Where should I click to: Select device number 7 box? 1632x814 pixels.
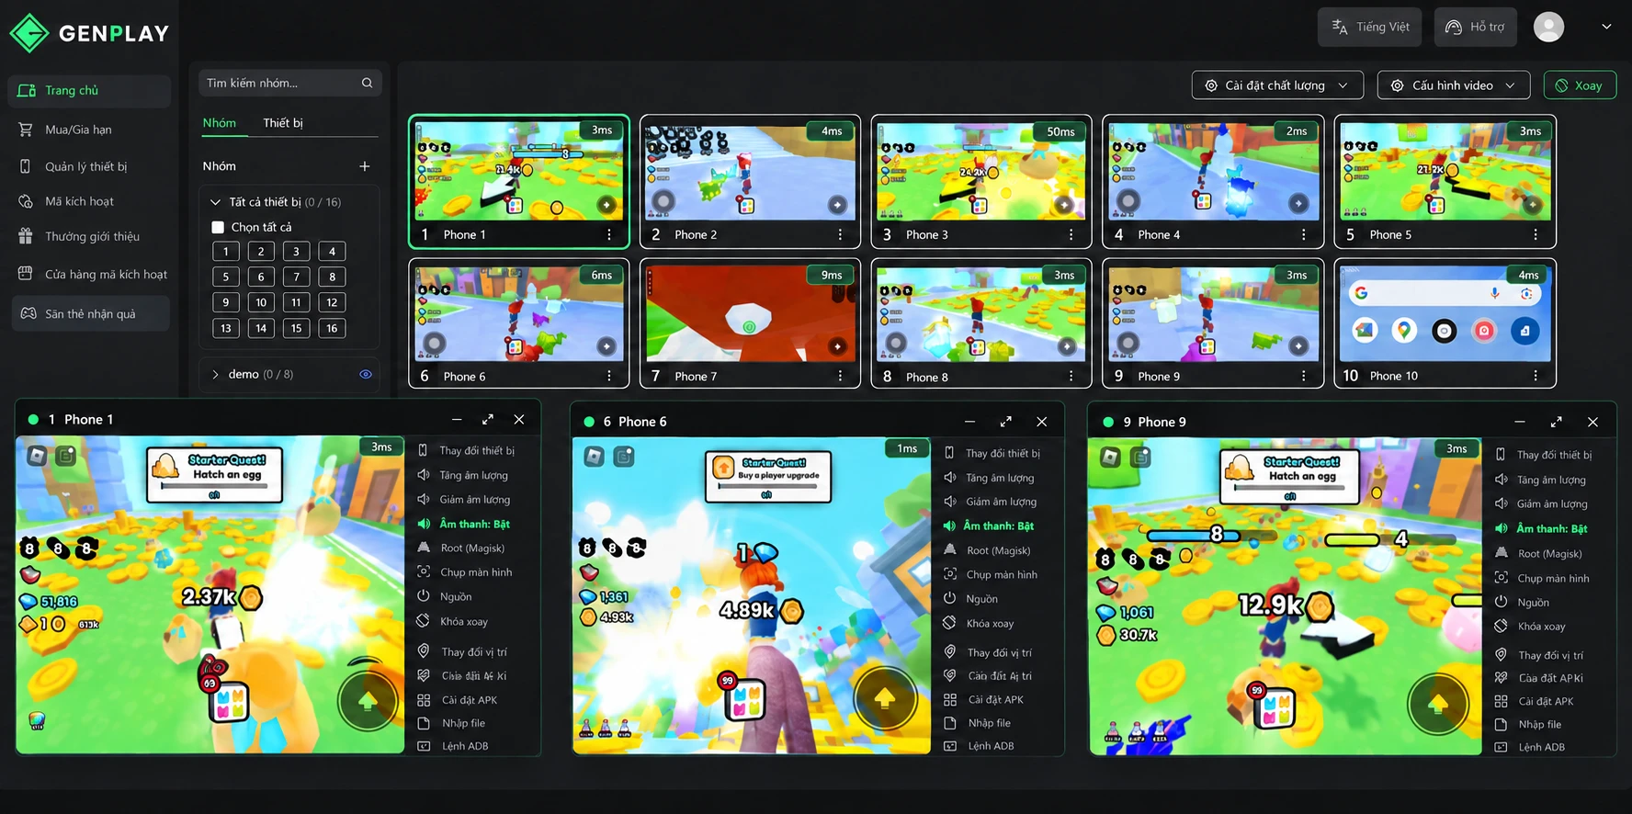click(x=296, y=277)
